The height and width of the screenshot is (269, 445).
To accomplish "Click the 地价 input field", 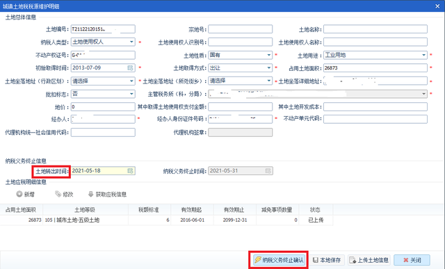I will point(103,107).
